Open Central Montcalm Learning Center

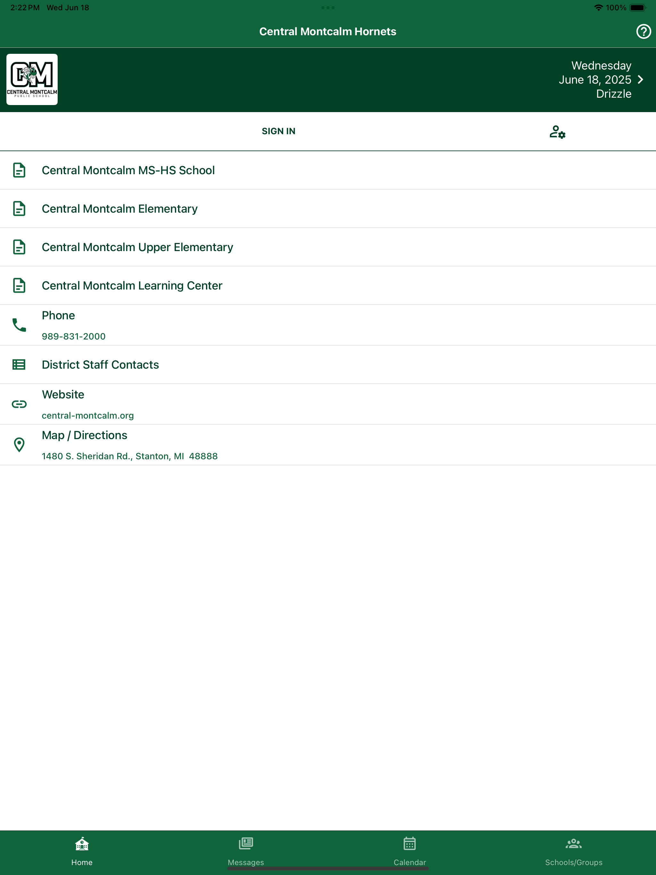click(328, 285)
